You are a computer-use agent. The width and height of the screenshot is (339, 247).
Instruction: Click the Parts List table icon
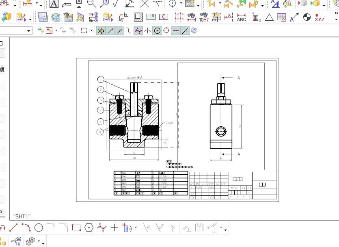point(68,17)
